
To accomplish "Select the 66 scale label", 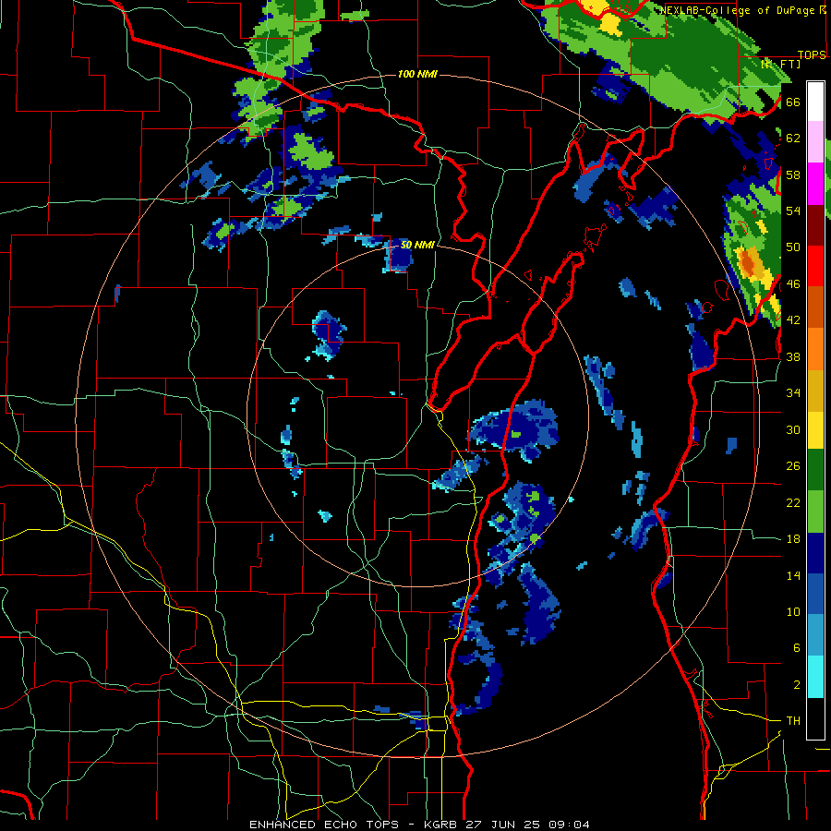I will click(793, 102).
